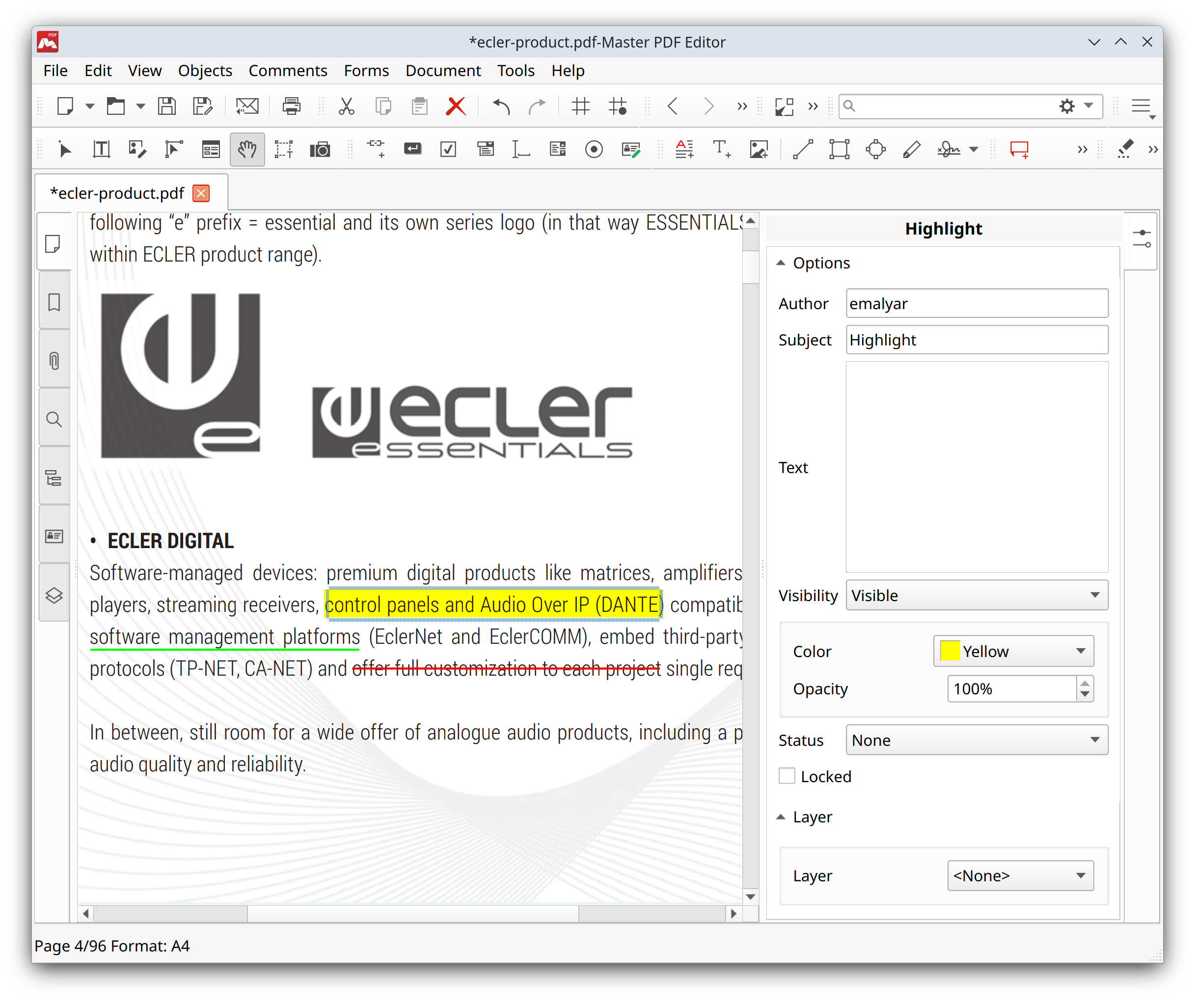The height and width of the screenshot is (1001, 1195).
Task: Open the Snapshot camera tool
Action: pyautogui.click(x=321, y=149)
